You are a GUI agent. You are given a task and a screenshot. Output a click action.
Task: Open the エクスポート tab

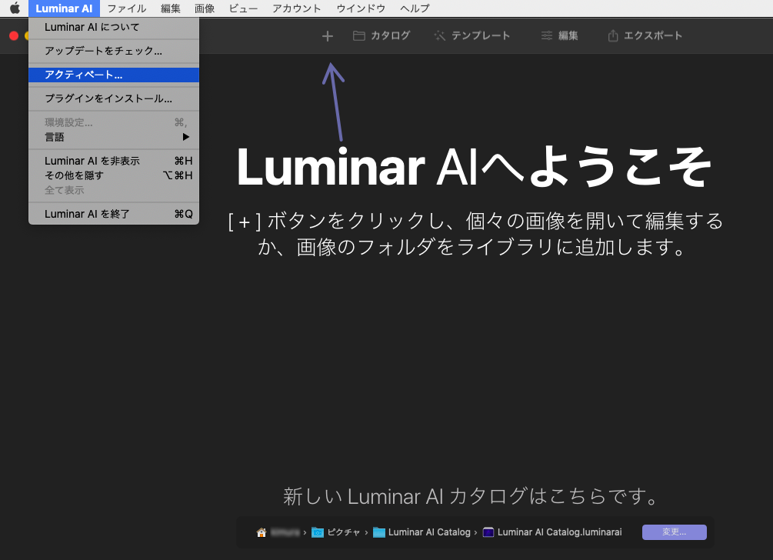point(645,35)
